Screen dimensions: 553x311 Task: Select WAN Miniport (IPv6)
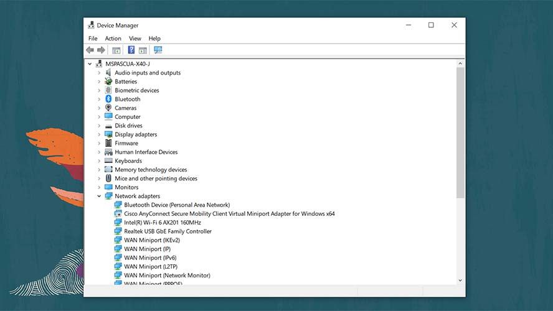[x=150, y=258]
